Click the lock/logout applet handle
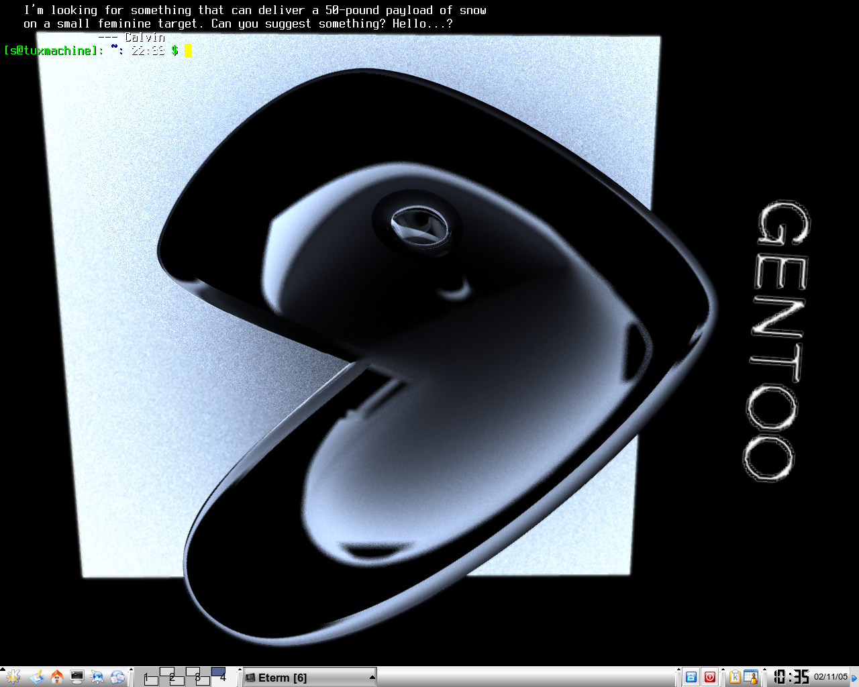Viewport: 859px width, 687px height. [678, 677]
